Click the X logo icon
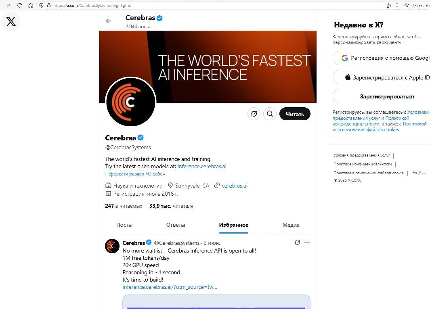Screen dimensions: 430x309 11,21
